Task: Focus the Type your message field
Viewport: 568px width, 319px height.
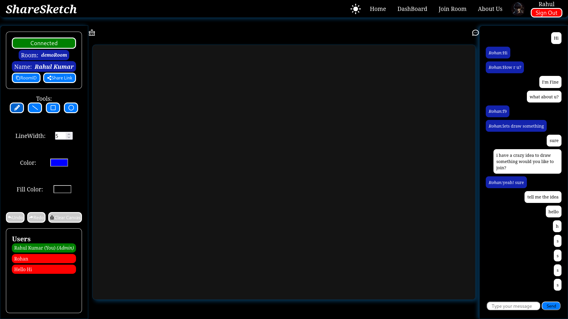Action: (513, 306)
